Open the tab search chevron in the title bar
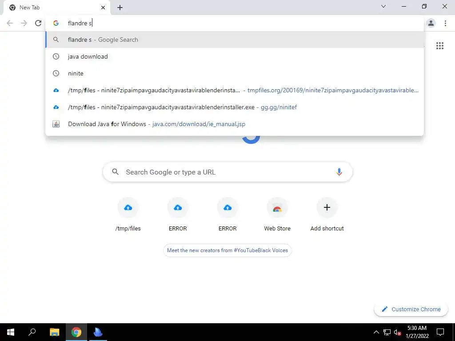 click(x=383, y=6)
